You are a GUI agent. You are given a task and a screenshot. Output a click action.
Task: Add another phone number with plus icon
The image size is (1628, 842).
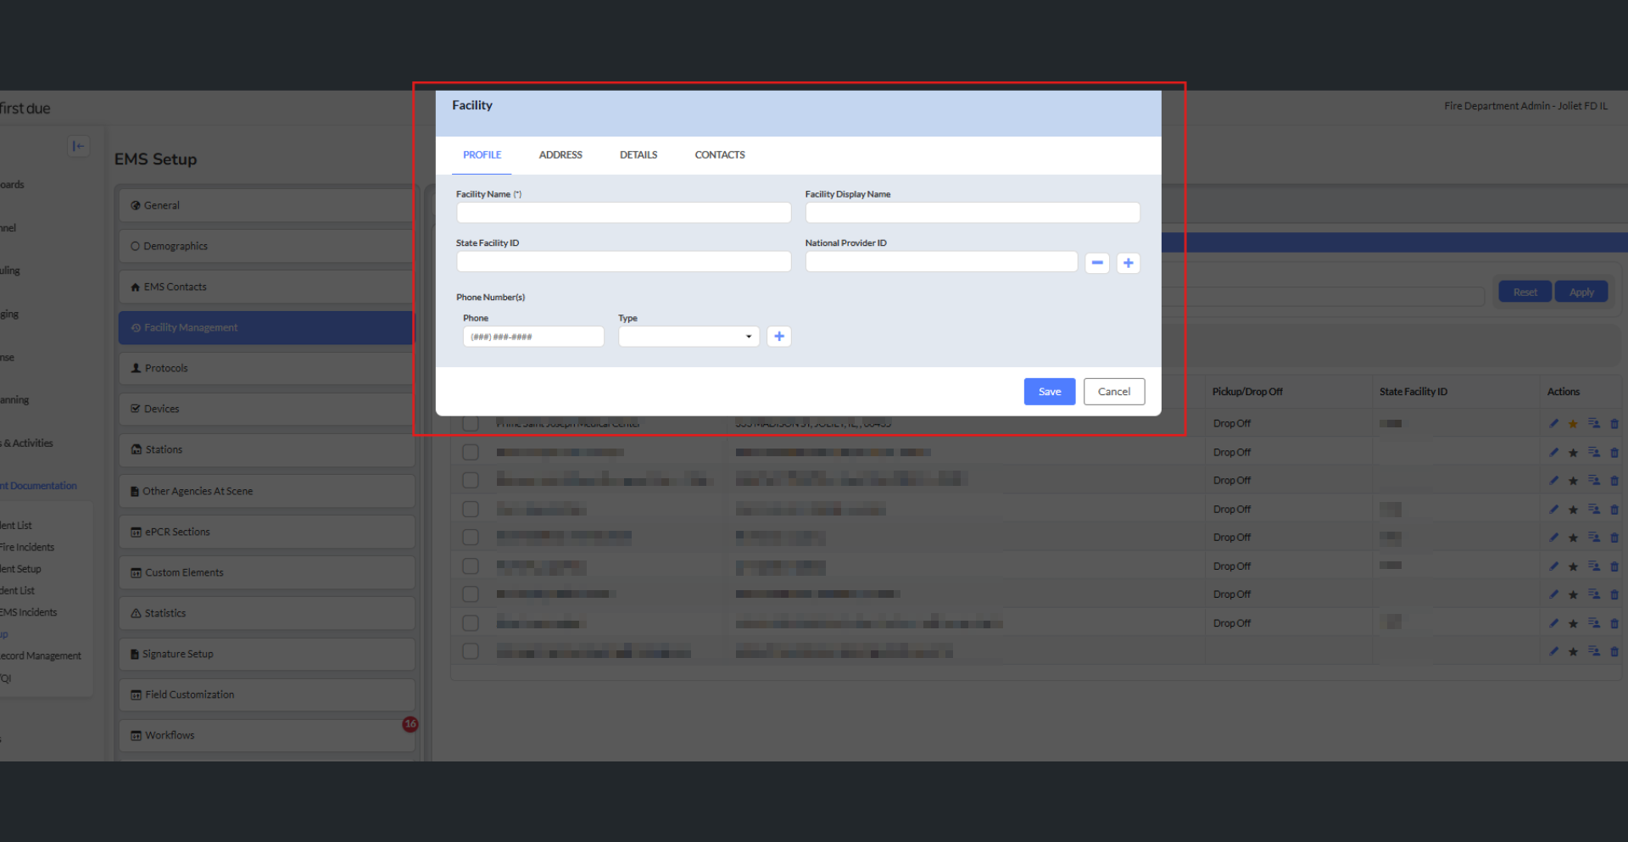pos(778,337)
